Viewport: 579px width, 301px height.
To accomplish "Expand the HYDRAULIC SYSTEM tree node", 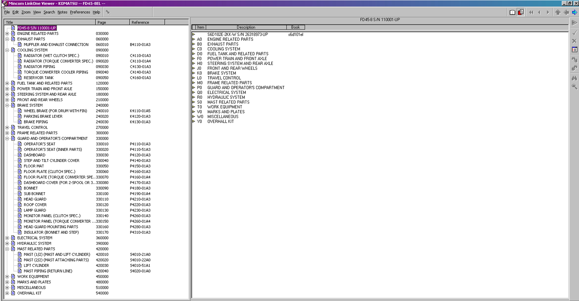I will tap(7, 243).
